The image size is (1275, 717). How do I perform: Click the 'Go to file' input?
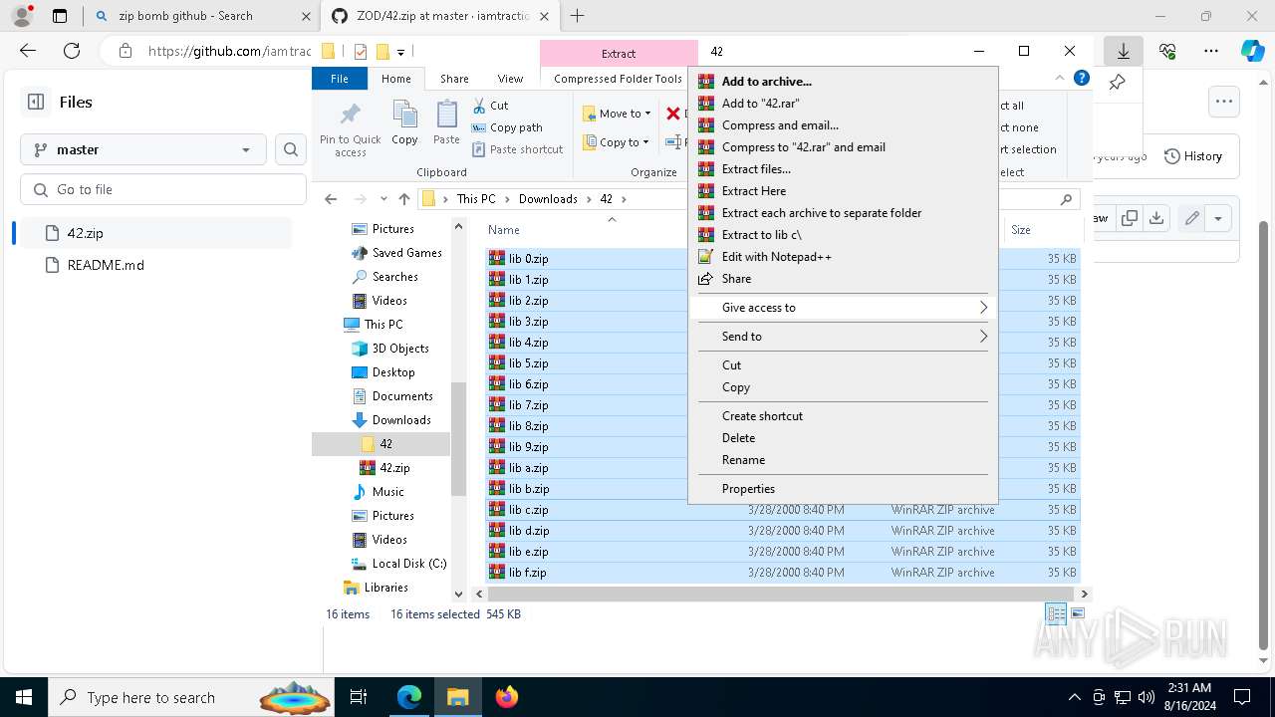(x=163, y=189)
